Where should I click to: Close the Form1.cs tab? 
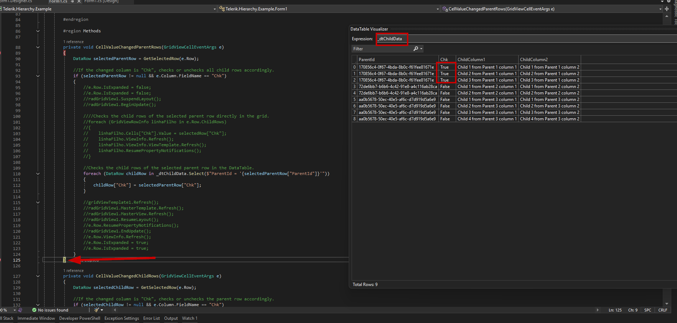point(79,1)
